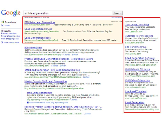Image resolution: width=167 pixels, height=125 pixels.
Task: Click More search tools link
Action: [11, 42]
